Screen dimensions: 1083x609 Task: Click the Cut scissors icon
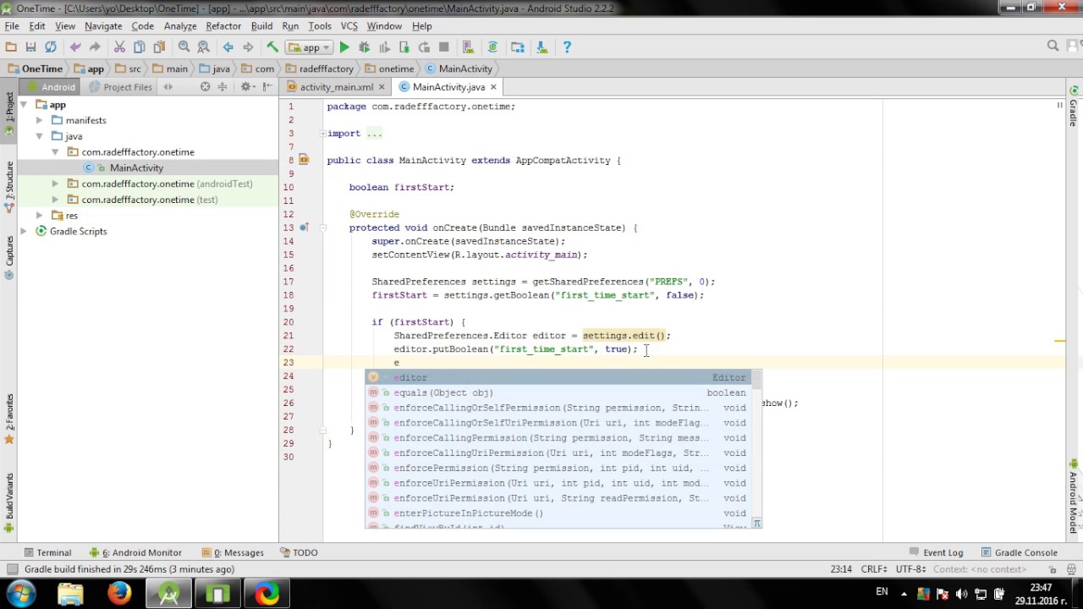(x=119, y=47)
